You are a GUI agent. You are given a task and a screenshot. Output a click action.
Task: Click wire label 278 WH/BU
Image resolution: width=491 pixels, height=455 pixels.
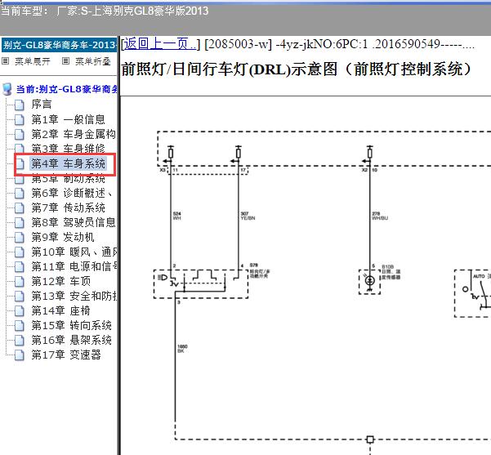tap(380, 216)
